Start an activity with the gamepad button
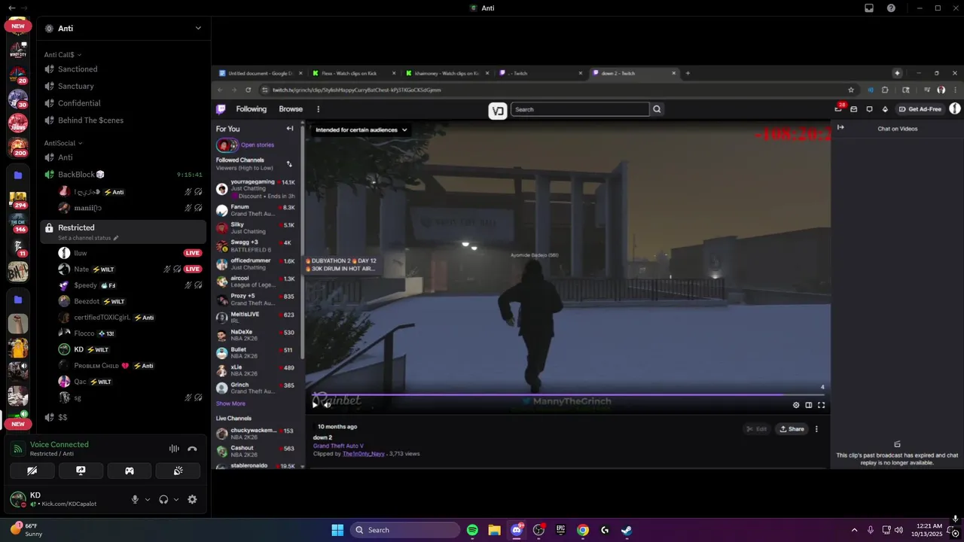The image size is (964, 542). (x=130, y=470)
